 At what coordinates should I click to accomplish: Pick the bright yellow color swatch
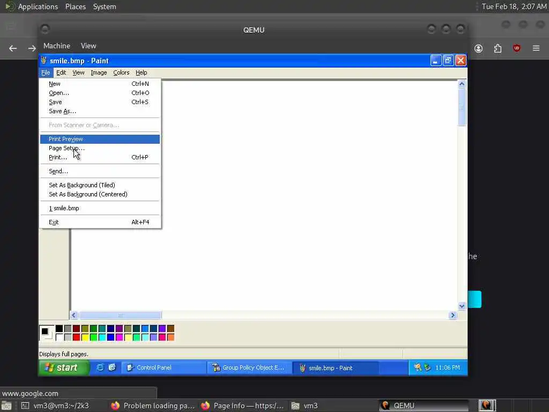point(85,337)
